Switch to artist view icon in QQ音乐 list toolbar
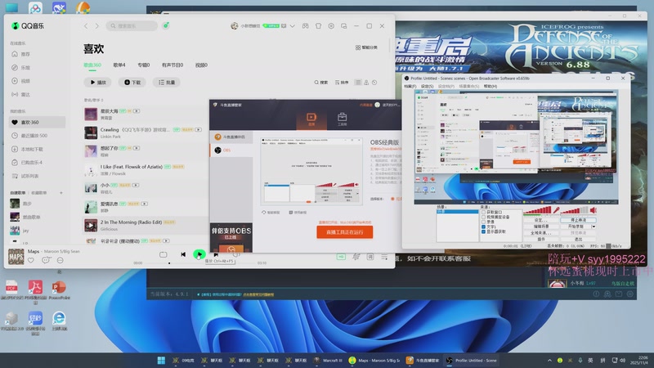 click(366, 83)
